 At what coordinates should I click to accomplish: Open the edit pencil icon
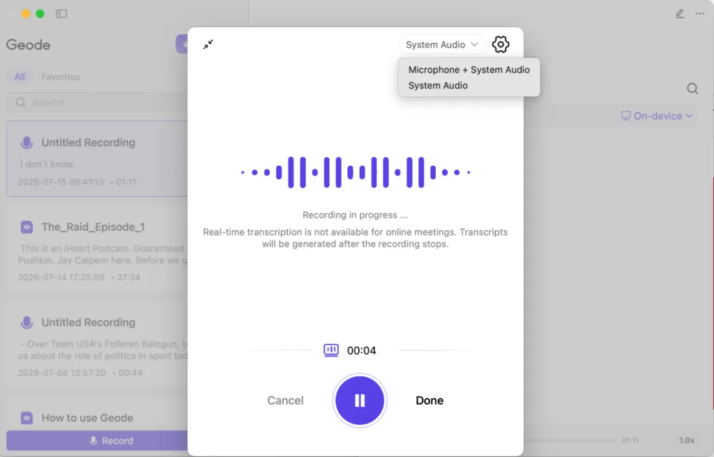click(680, 14)
